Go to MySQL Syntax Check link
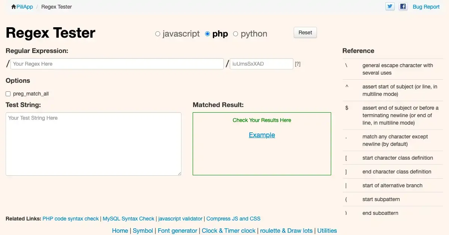 pos(128,219)
